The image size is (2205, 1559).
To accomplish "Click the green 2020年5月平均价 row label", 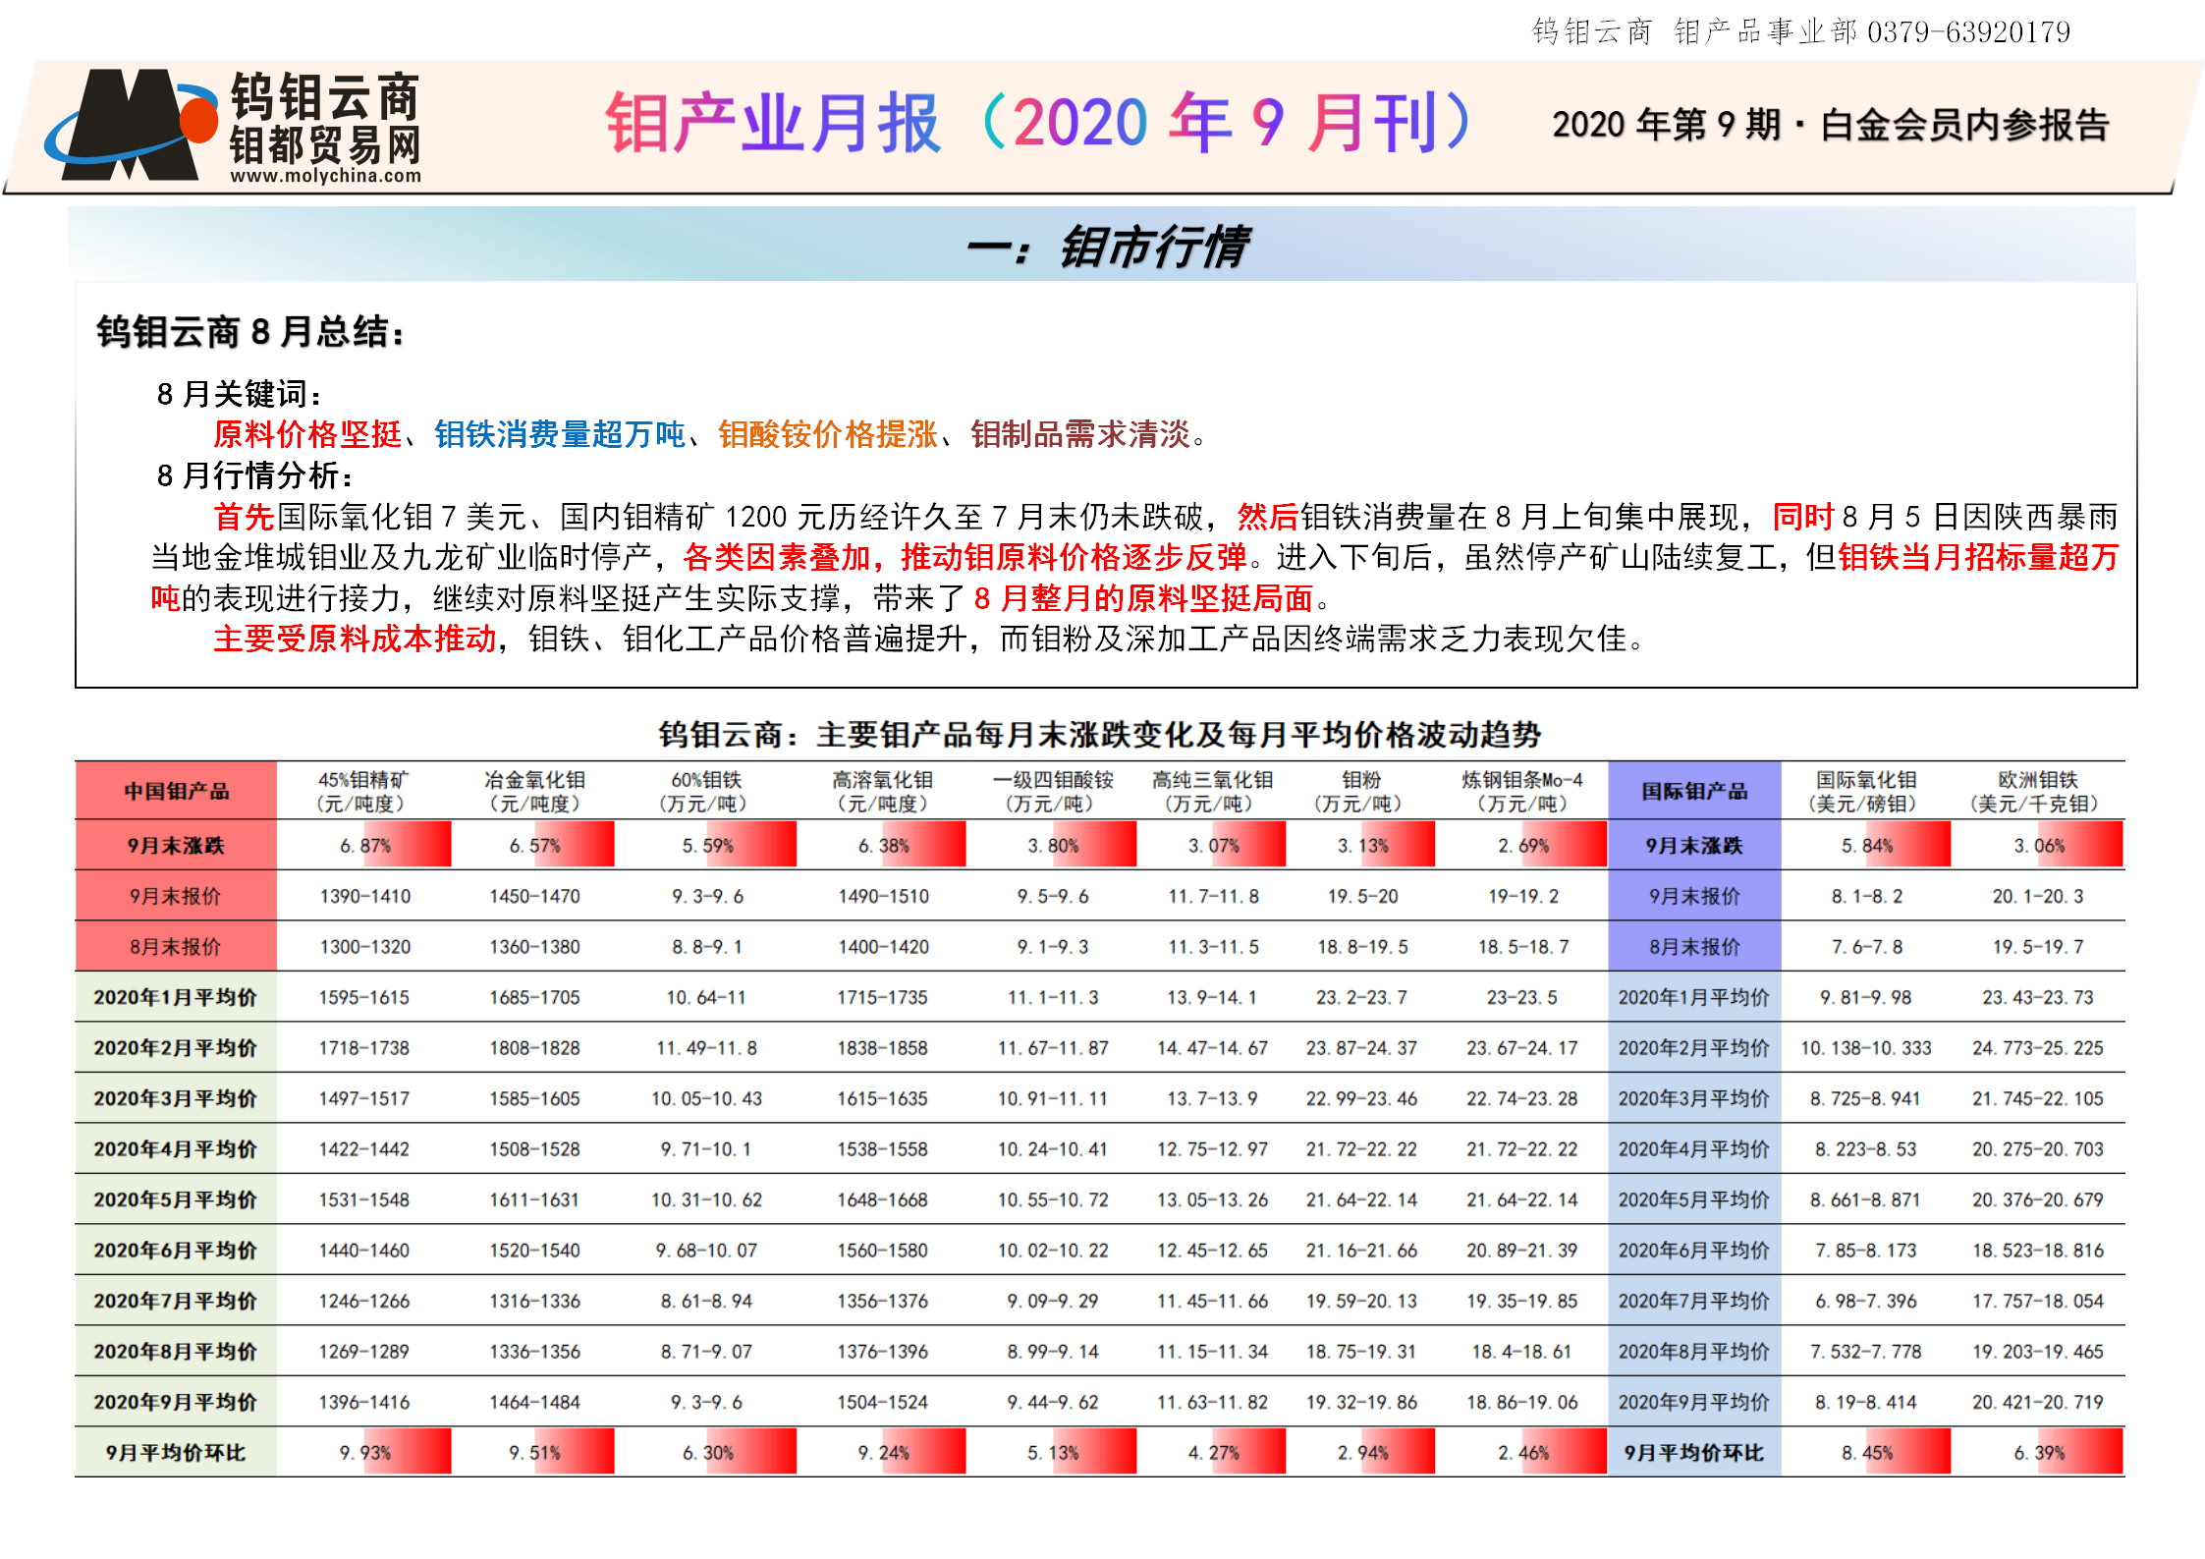I will pyautogui.click(x=176, y=1199).
